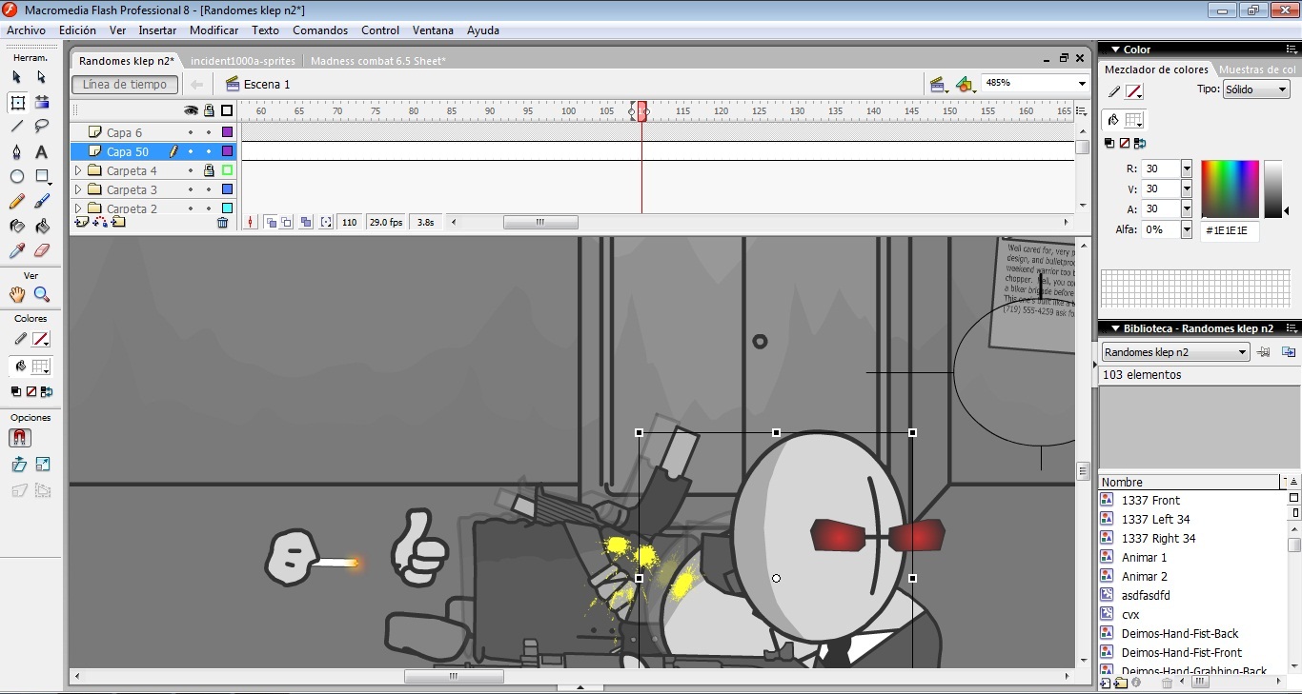
Task: Pick the Eyedropper tool
Action: pyautogui.click(x=17, y=251)
